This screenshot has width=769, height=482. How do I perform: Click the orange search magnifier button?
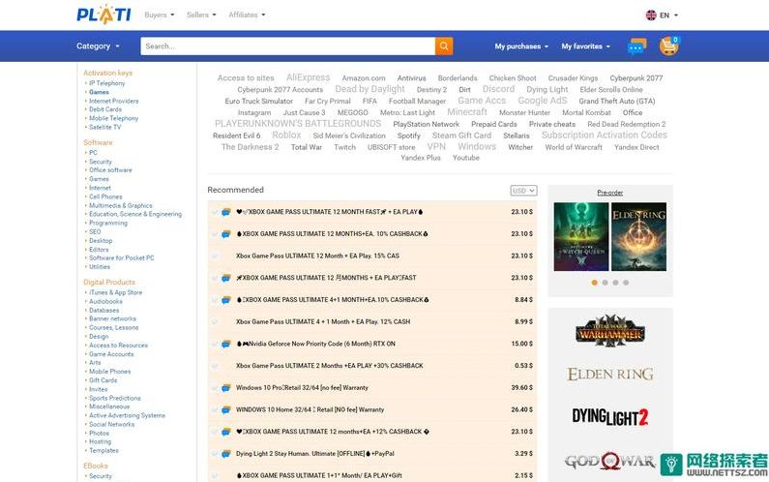pos(444,46)
